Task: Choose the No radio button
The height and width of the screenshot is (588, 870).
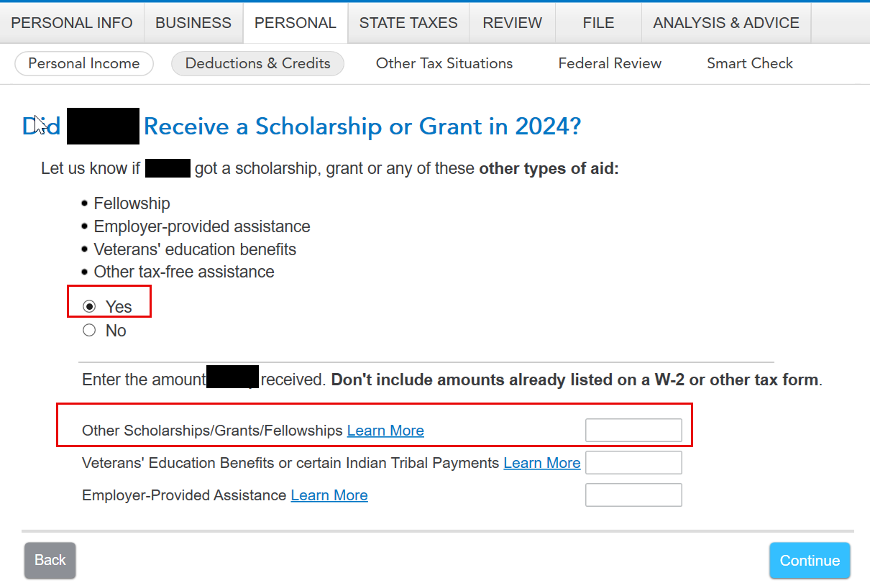Action: tap(89, 331)
